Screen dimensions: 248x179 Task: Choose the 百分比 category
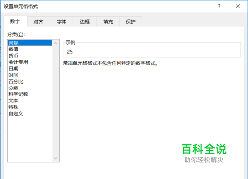point(30,82)
